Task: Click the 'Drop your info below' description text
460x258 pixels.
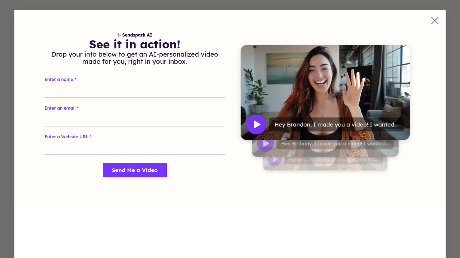Action: 134,58
